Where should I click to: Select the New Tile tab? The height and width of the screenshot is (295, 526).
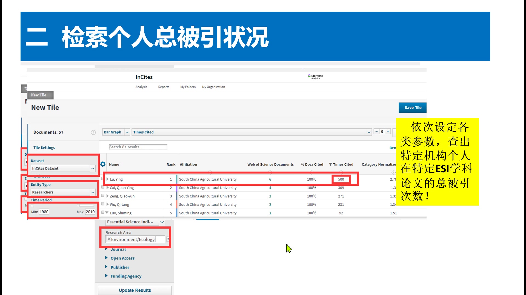tap(40, 95)
